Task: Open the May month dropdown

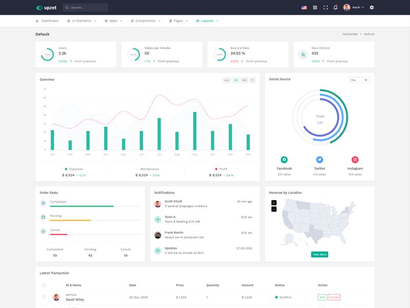Action: (x=359, y=80)
